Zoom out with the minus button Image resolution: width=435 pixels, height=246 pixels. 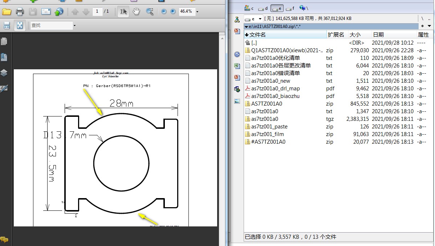click(164, 11)
